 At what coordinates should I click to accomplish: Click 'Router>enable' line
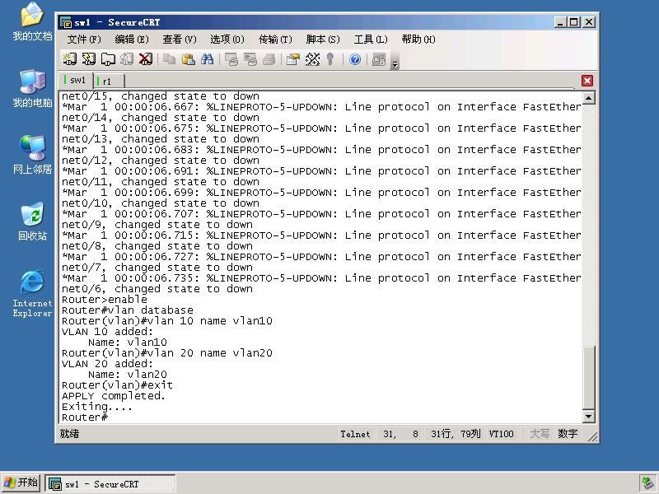click(x=105, y=300)
